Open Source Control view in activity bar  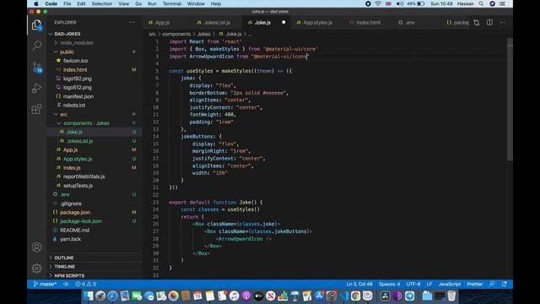[36, 67]
